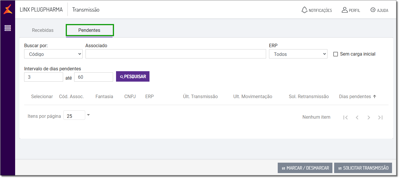The height and width of the screenshot is (178, 399).
Task: Switch to the Recebidas tab
Action: [x=43, y=30]
